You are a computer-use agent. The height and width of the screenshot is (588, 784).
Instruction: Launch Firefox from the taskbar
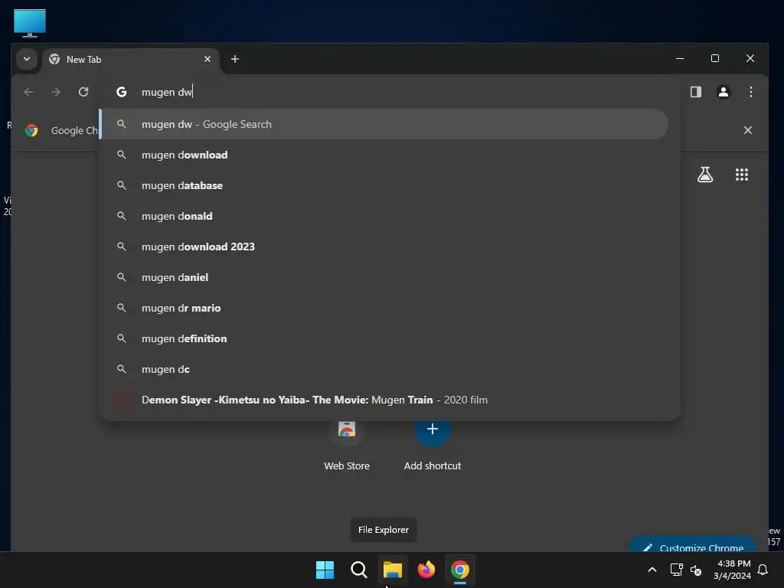[426, 570]
